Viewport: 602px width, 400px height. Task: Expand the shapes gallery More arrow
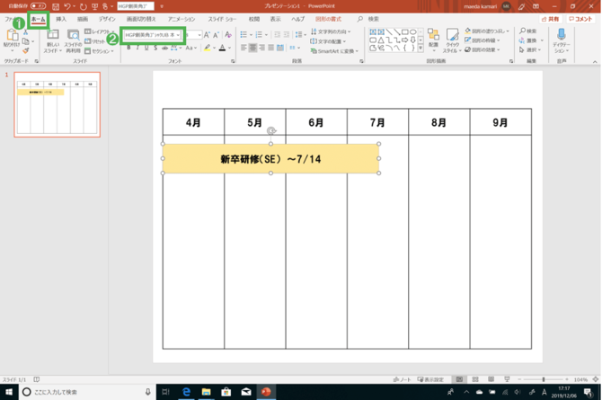pyautogui.click(x=421, y=49)
